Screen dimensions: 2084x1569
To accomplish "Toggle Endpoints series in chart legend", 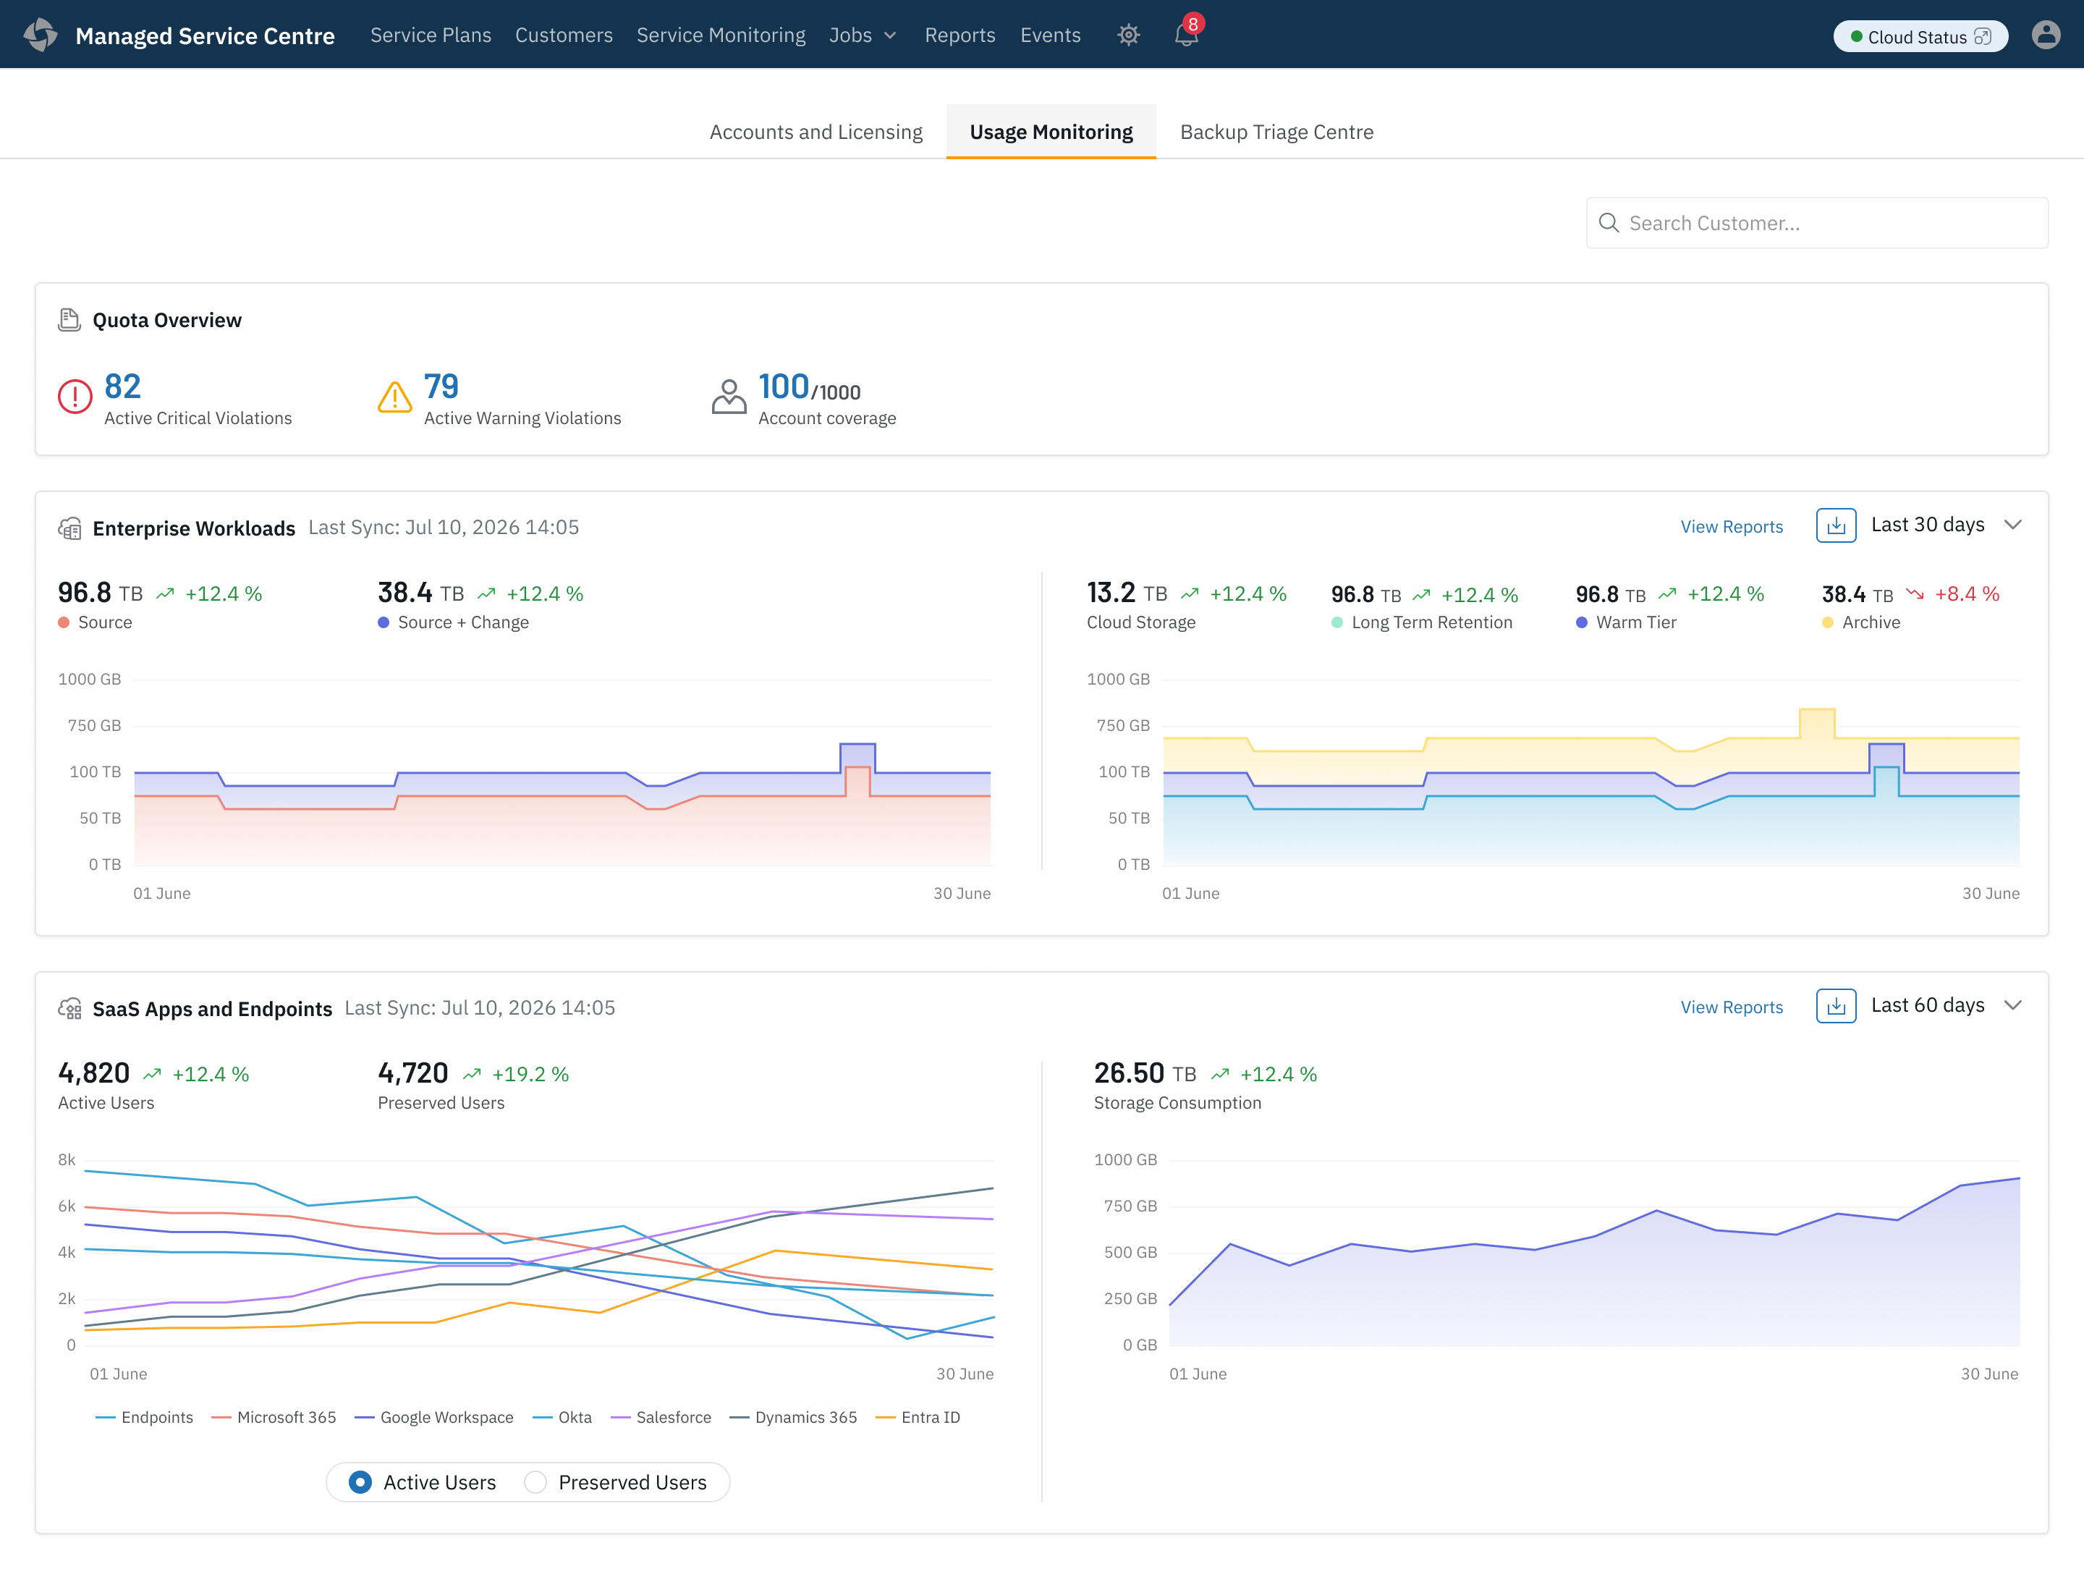I will pos(144,1418).
